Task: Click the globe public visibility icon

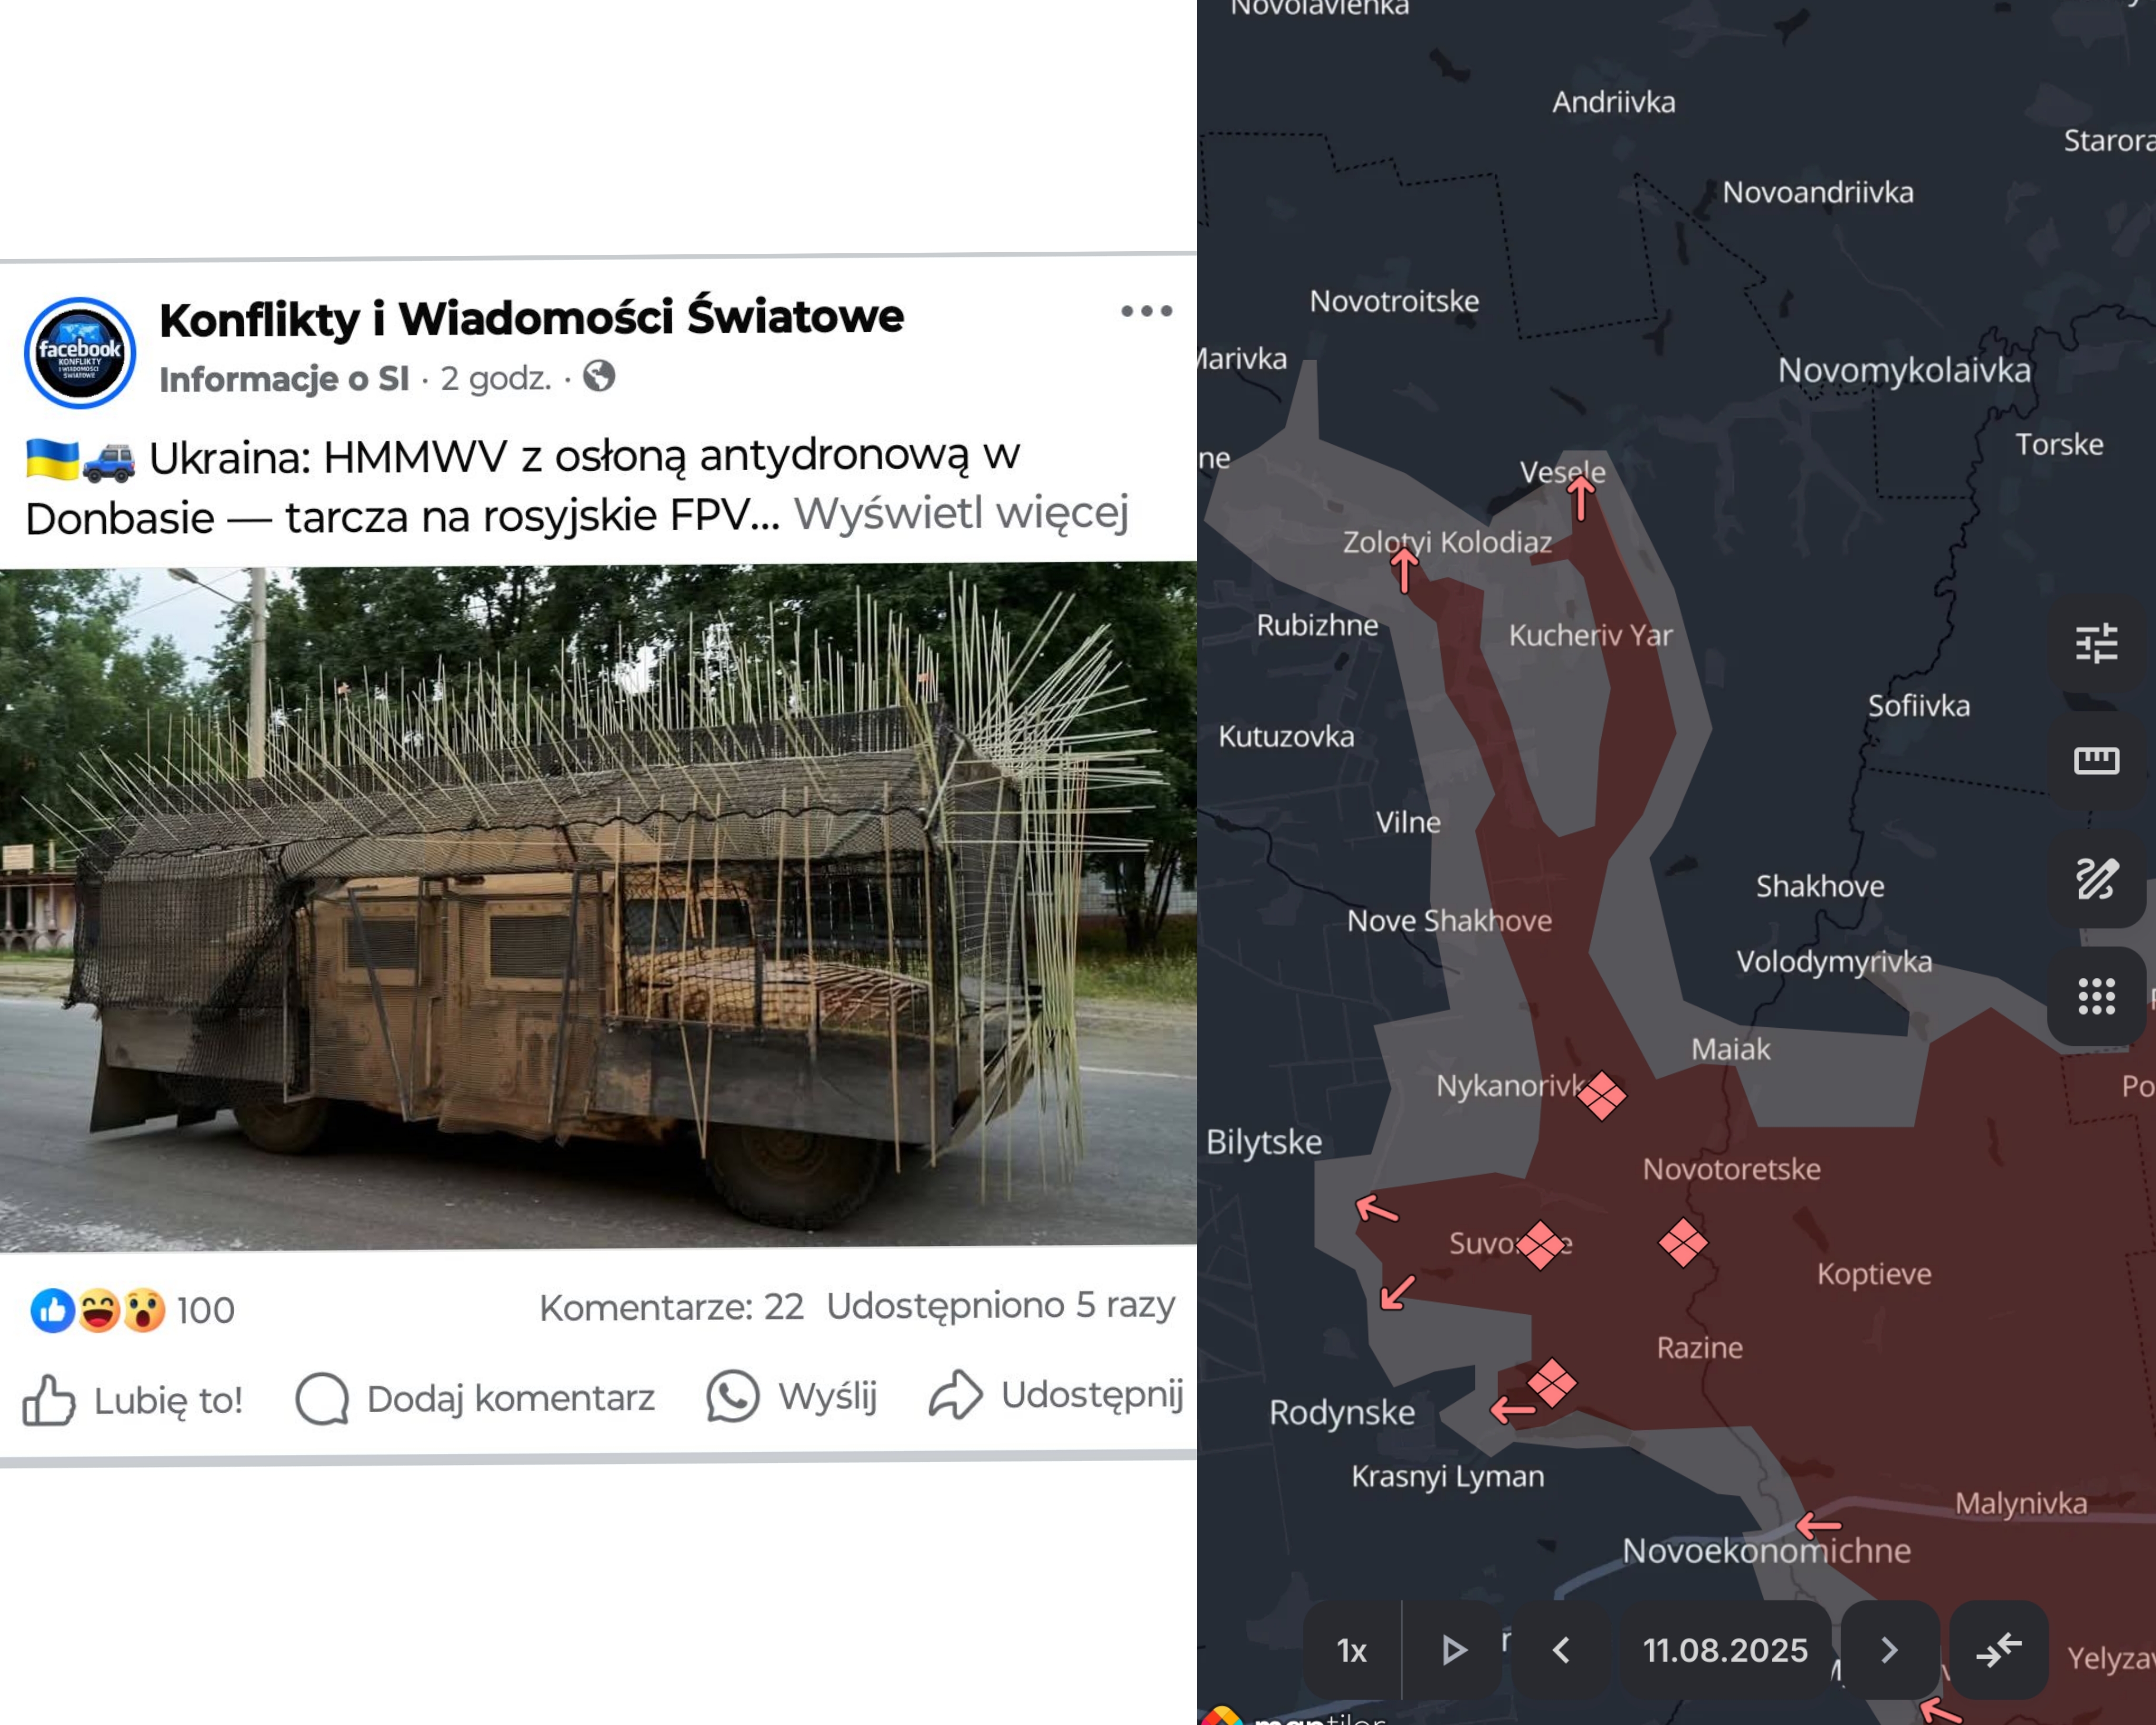Action: [x=599, y=377]
